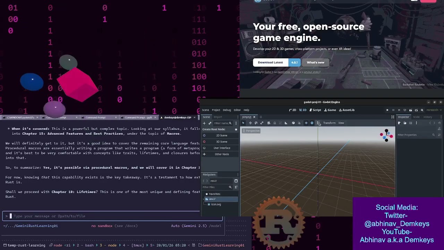The image size is (444, 250).
Task: Open the FileSystem dock options dots
Action: pos(238,175)
